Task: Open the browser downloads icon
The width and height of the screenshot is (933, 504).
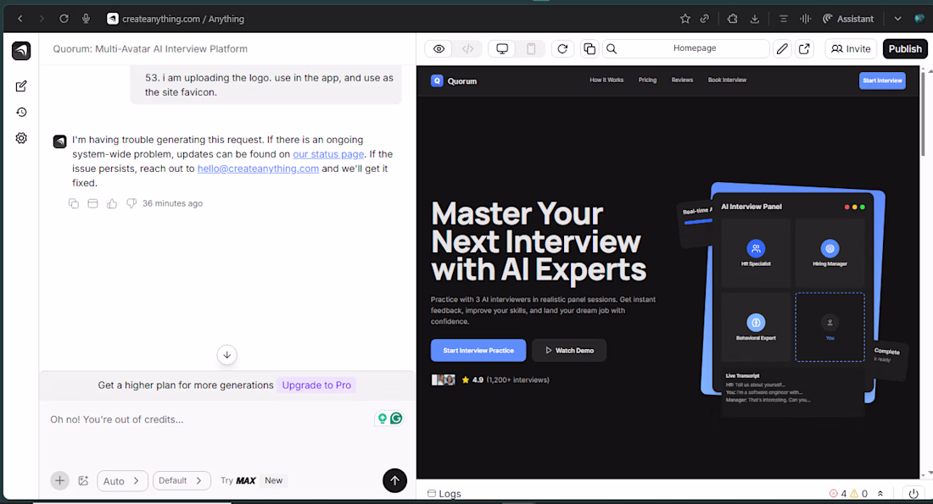Action: pyautogui.click(x=755, y=19)
